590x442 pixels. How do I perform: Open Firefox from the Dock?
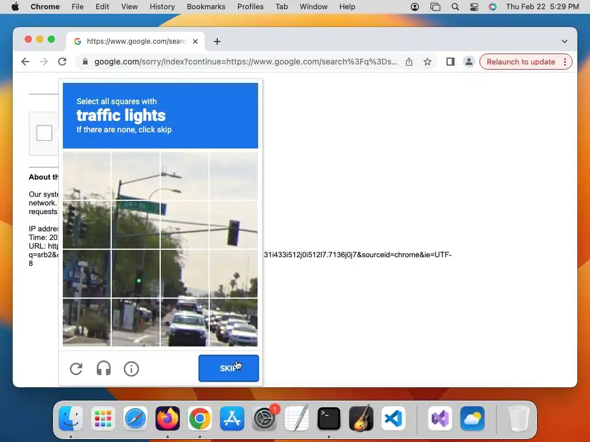point(168,418)
